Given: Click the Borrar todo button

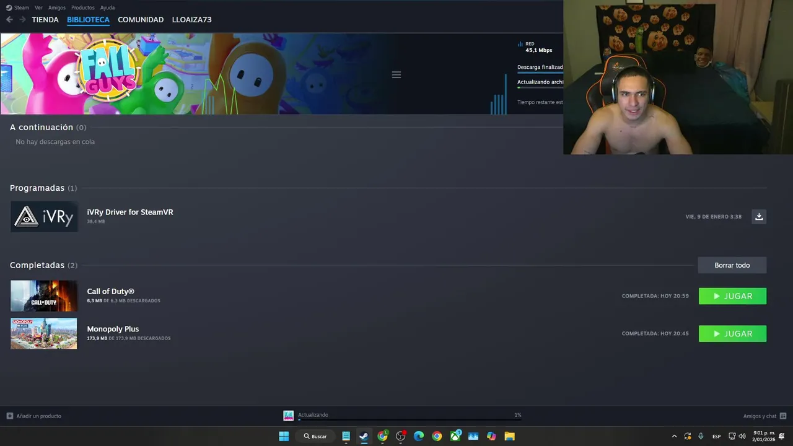Looking at the screenshot, I should point(732,265).
